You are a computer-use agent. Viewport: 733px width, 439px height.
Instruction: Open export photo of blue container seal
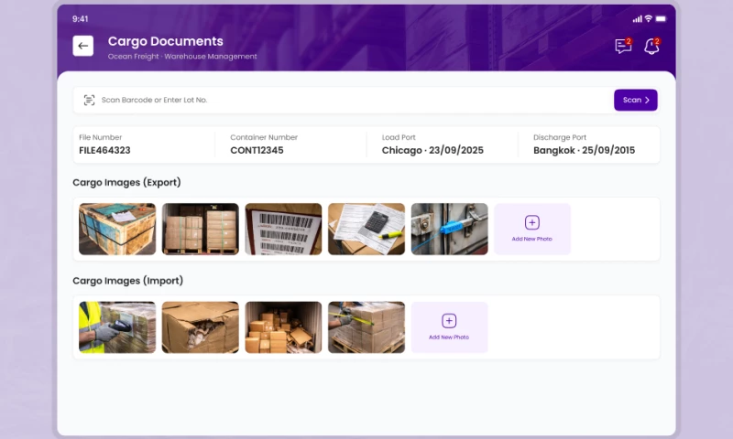tap(449, 229)
